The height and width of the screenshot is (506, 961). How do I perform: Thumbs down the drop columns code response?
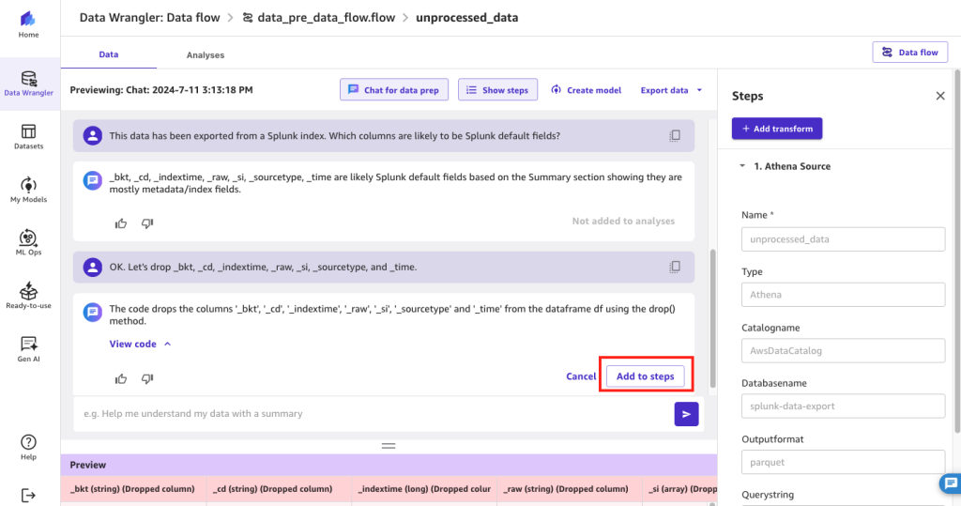point(147,378)
